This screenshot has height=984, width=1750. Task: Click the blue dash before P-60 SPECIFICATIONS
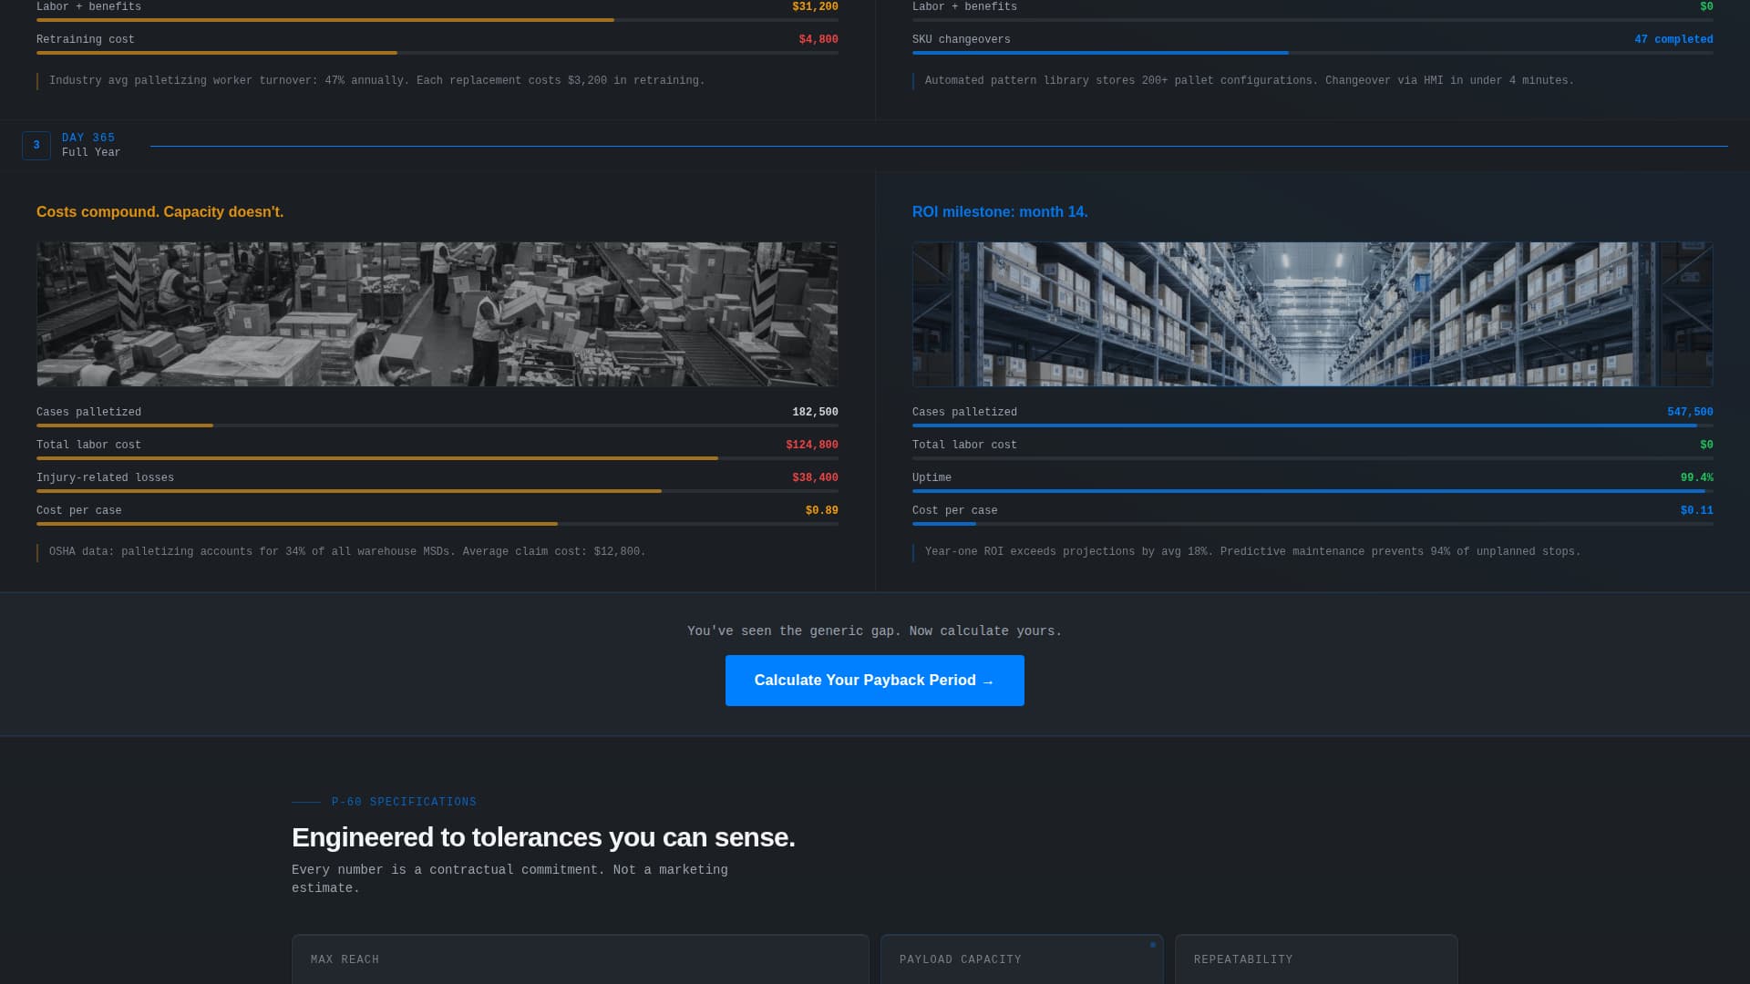pos(306,803)
